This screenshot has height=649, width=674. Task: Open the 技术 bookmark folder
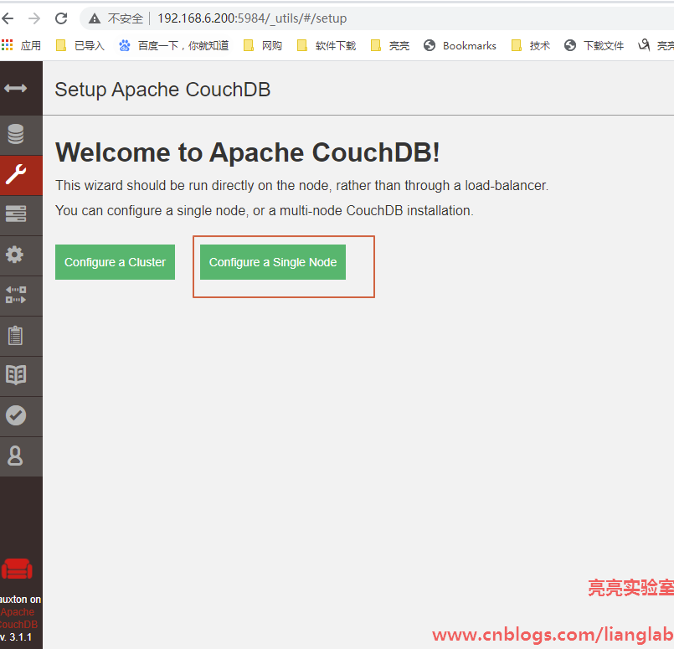click(x=531, y=45)
